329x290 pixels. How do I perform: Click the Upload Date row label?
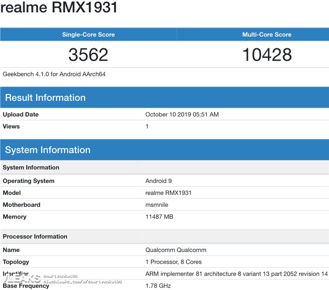[21, 115]
